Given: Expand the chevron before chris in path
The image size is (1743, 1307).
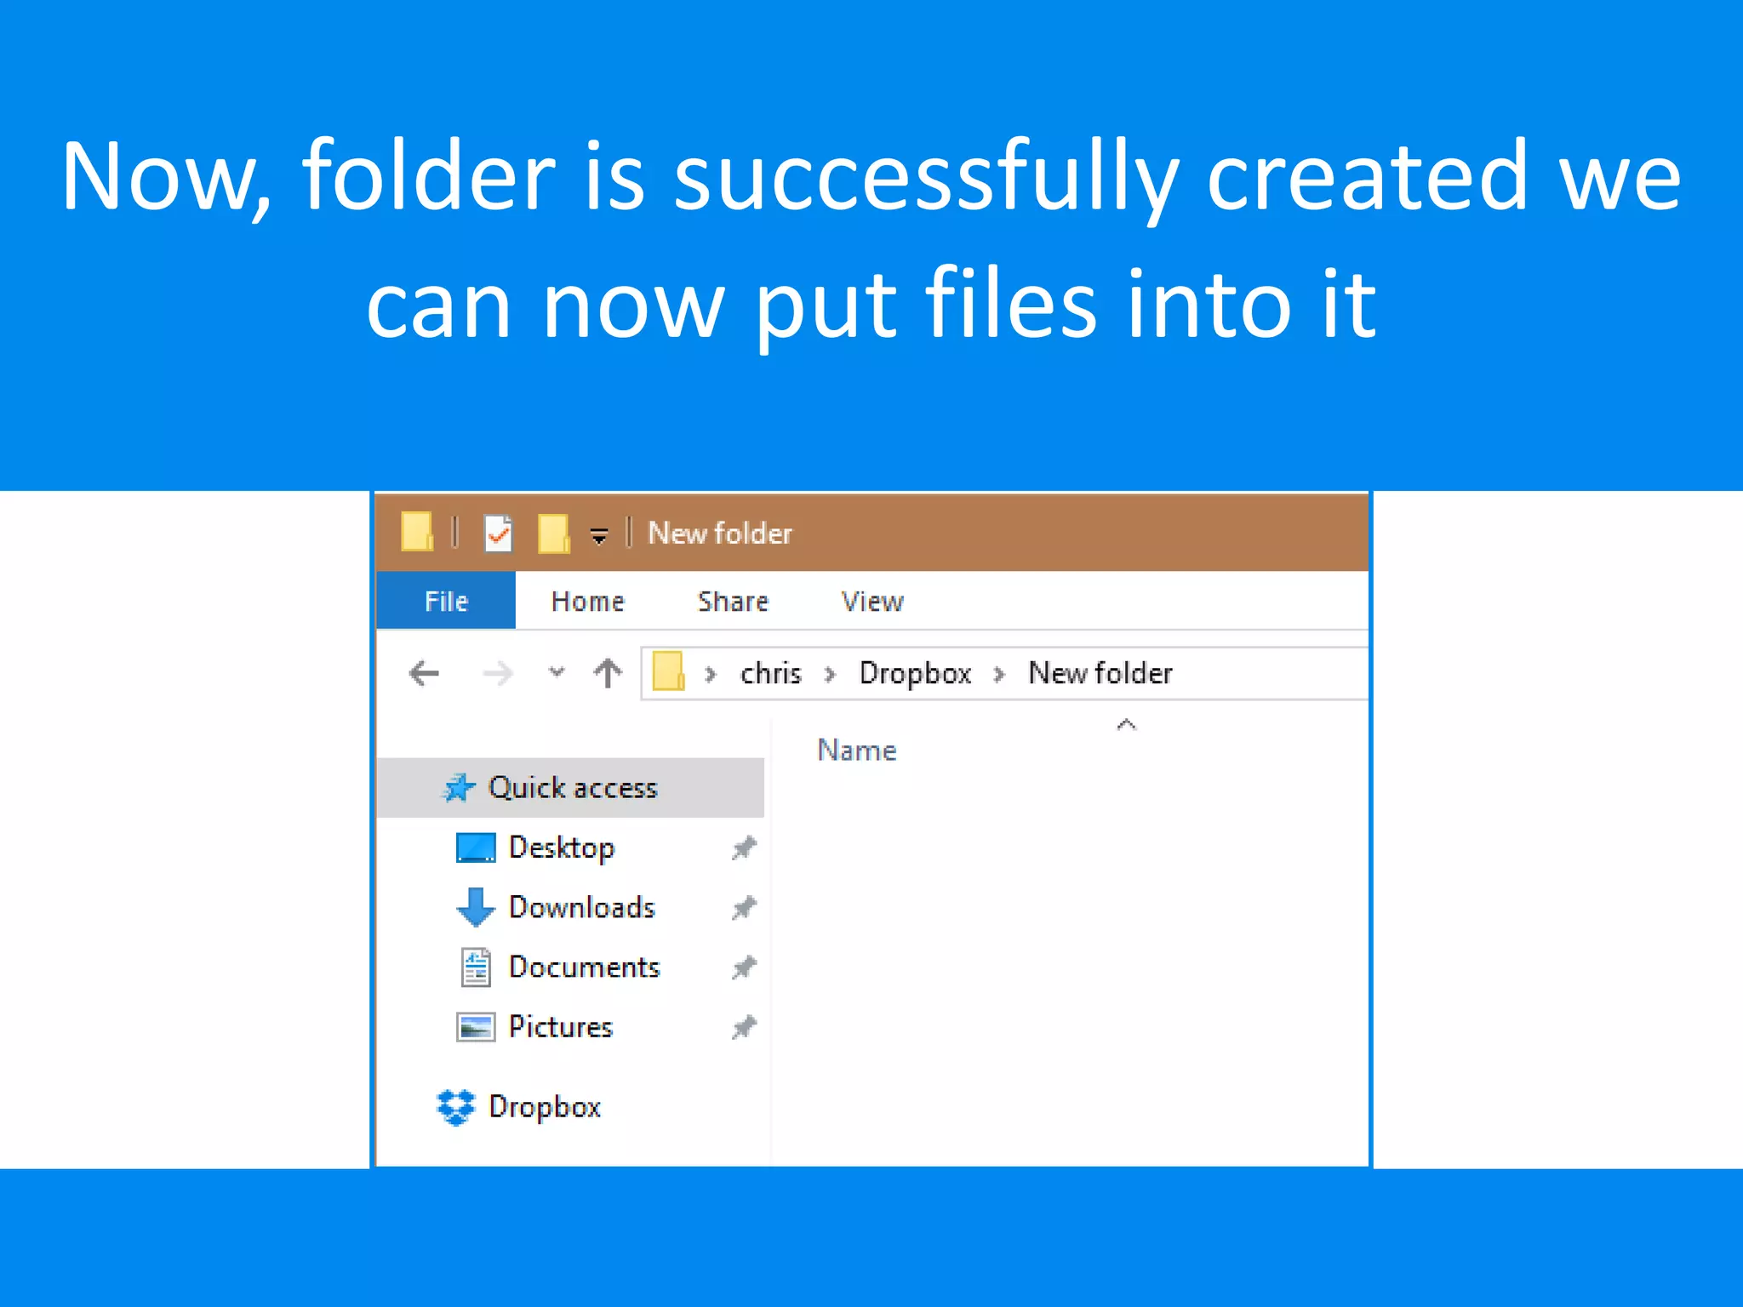Looking at the screenshot, I should (711, 675).
